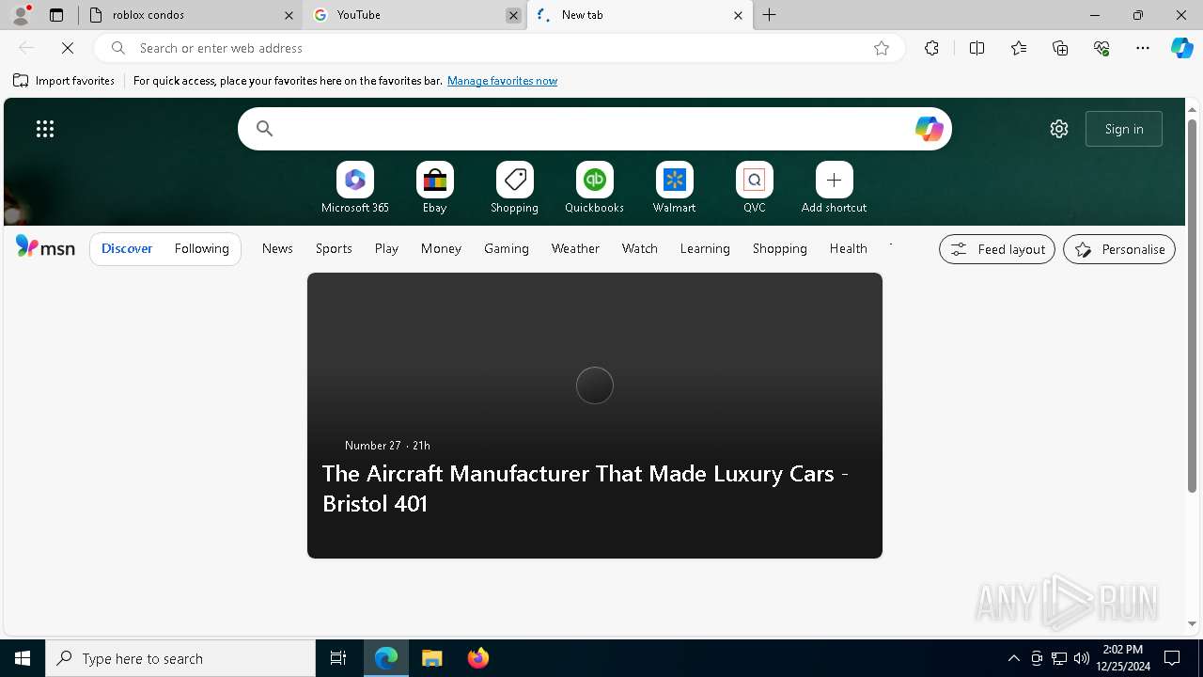Open the volume control icon

coord(1082,658)
